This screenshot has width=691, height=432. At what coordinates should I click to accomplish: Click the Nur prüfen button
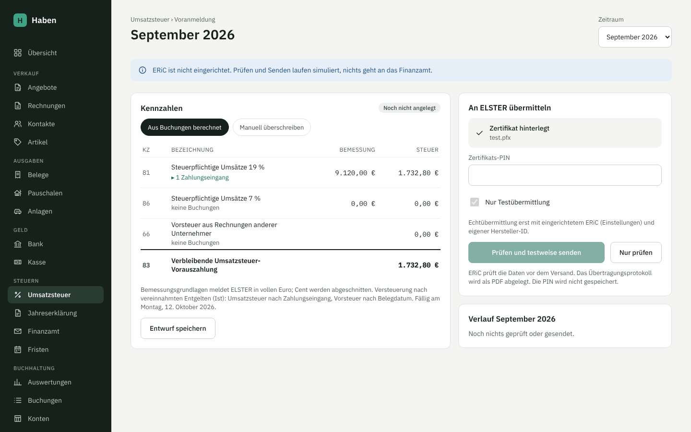coord(636,252)
